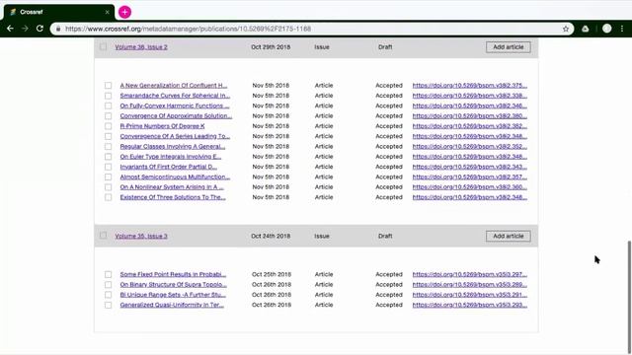This screenshot has height=355, width=632.
Task: Open the Volume 35, Issue 3 link
Action: pos(141,236)
